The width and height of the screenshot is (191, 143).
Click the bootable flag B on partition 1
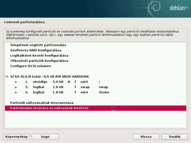click(x=69, y=82)
